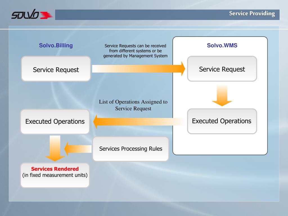288x216 pixels.
Task: Select the Service Request box inside Solvo.WMS
Action: (x=222, y=69)
